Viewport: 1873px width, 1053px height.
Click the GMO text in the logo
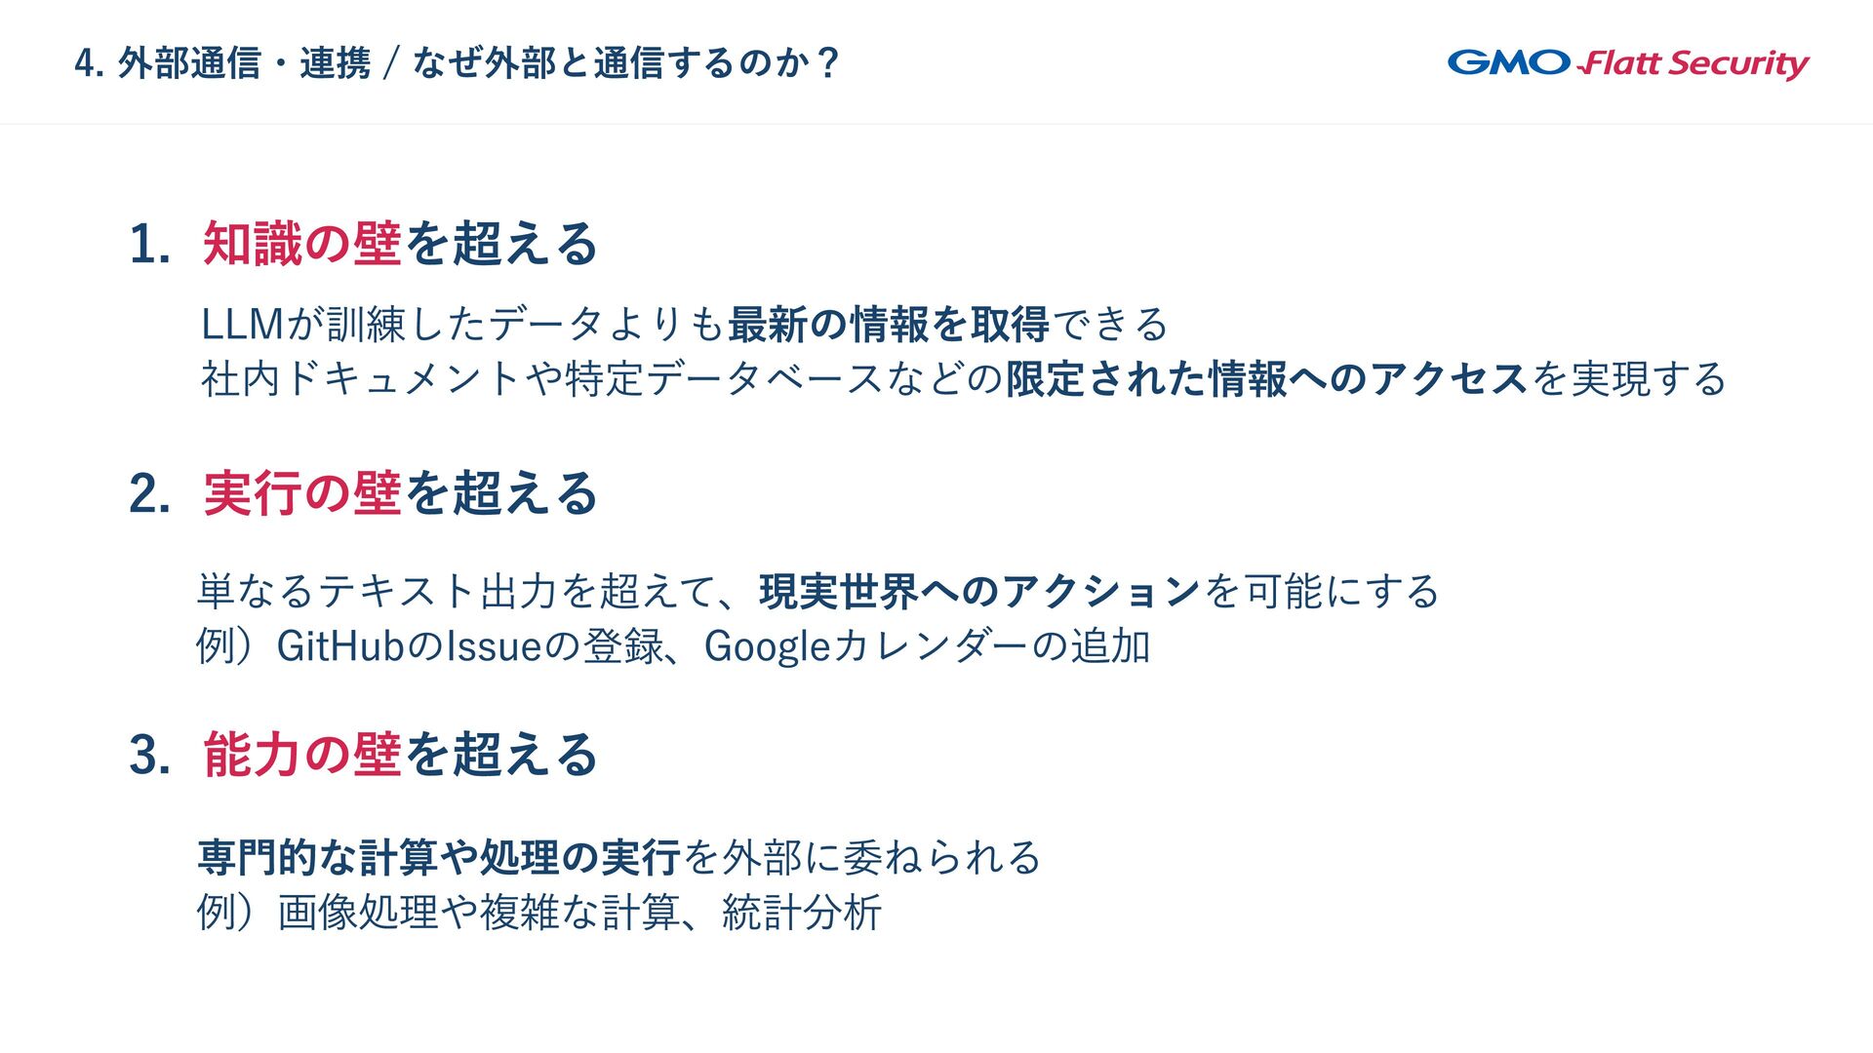1508,62
